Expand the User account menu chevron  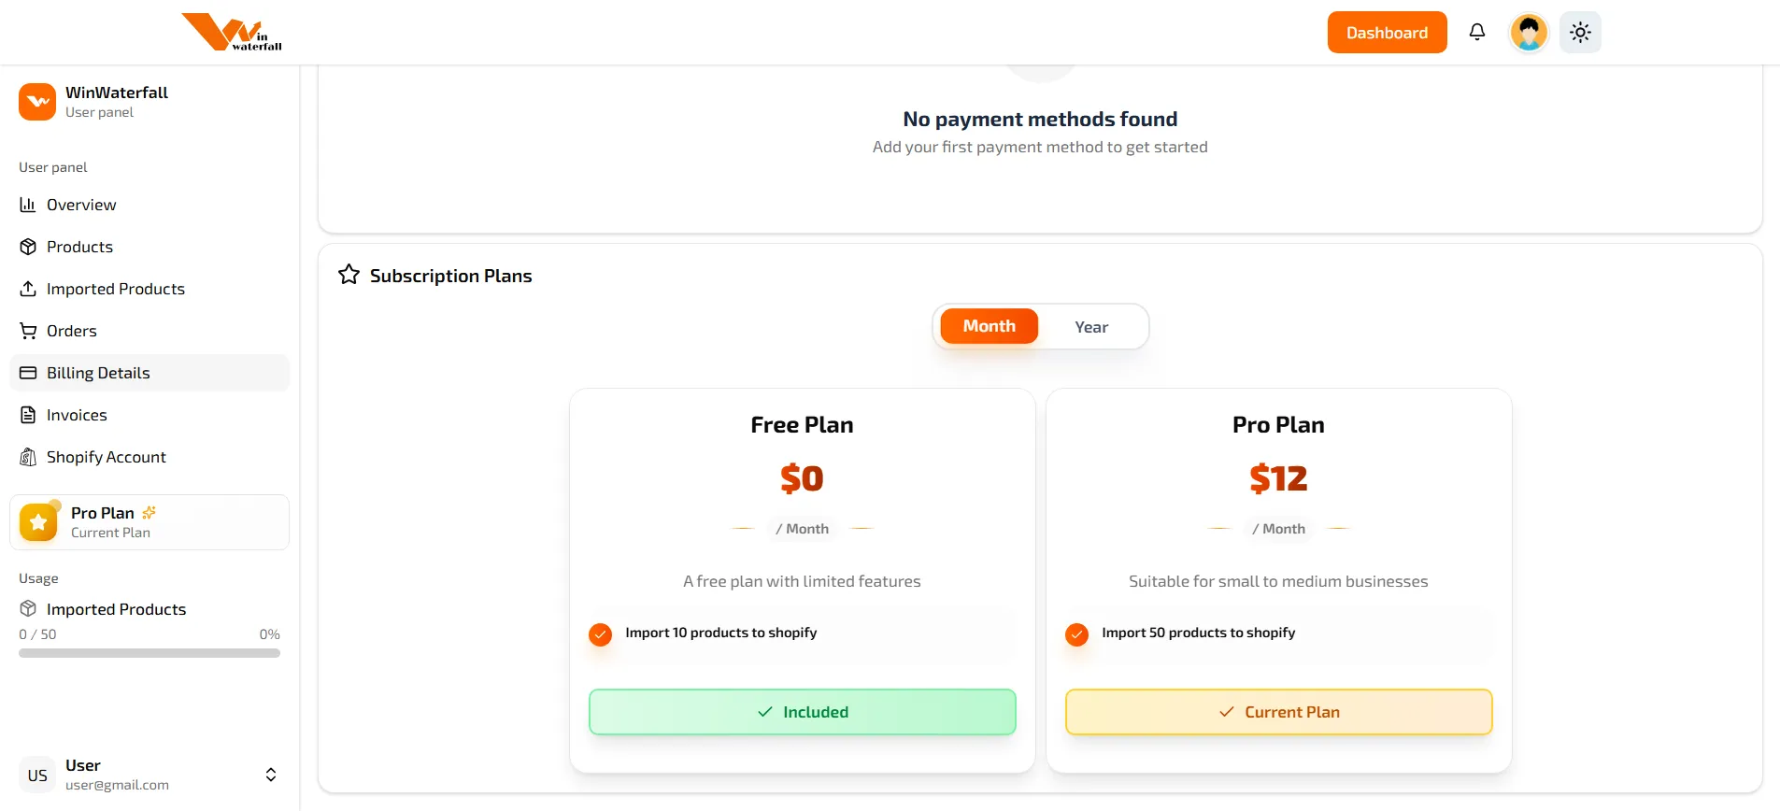pos(270,775)
